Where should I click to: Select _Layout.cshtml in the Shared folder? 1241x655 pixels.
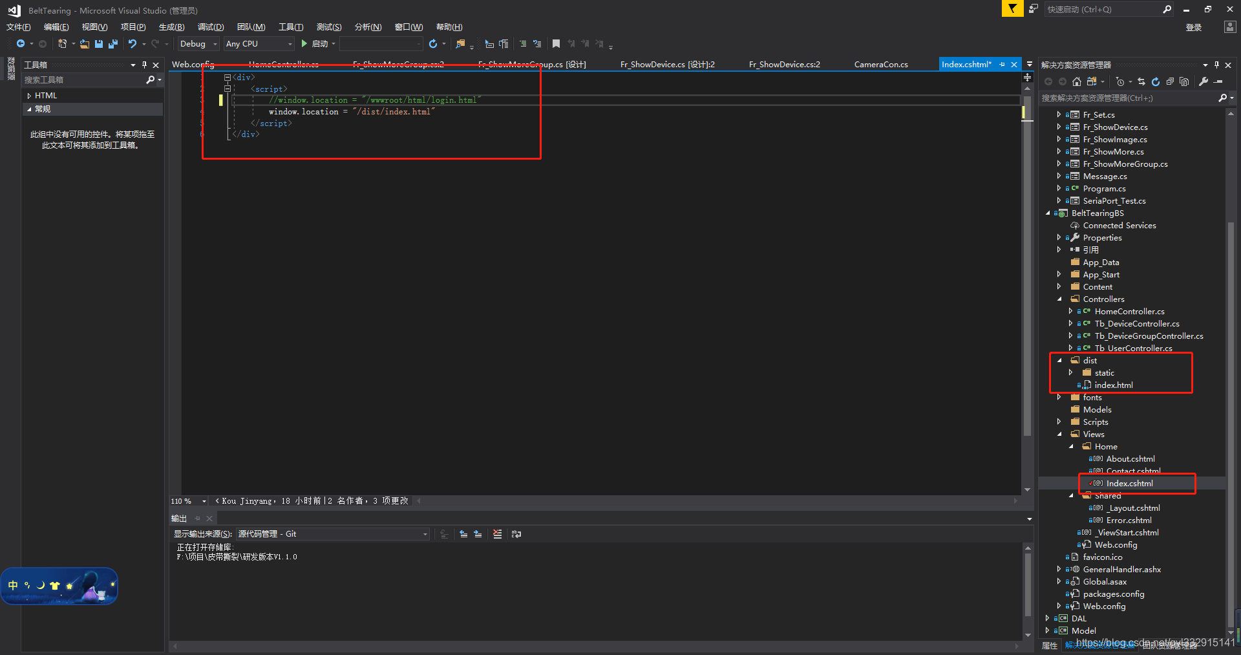pos(1133,508)
